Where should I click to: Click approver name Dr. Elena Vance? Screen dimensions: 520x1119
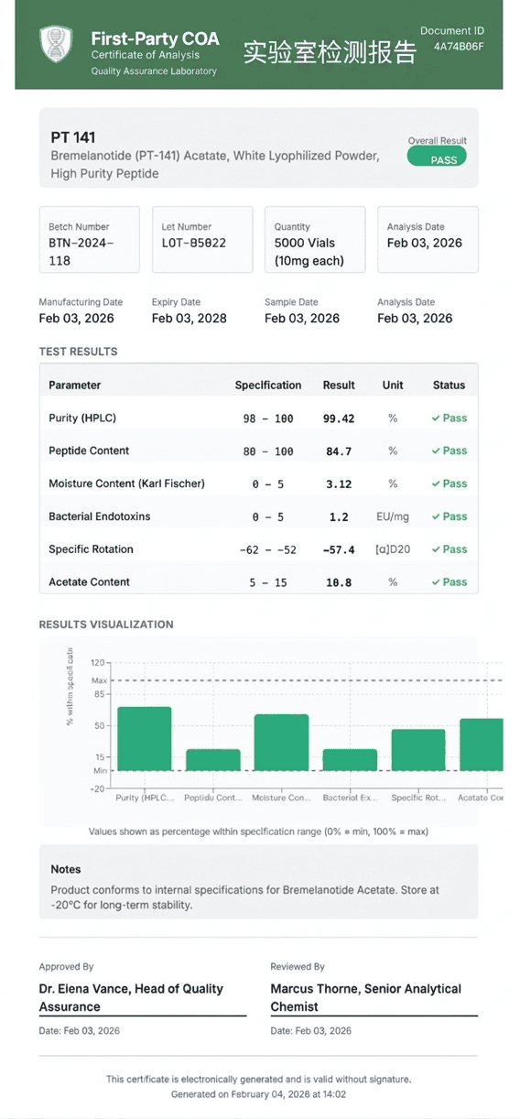131,997
